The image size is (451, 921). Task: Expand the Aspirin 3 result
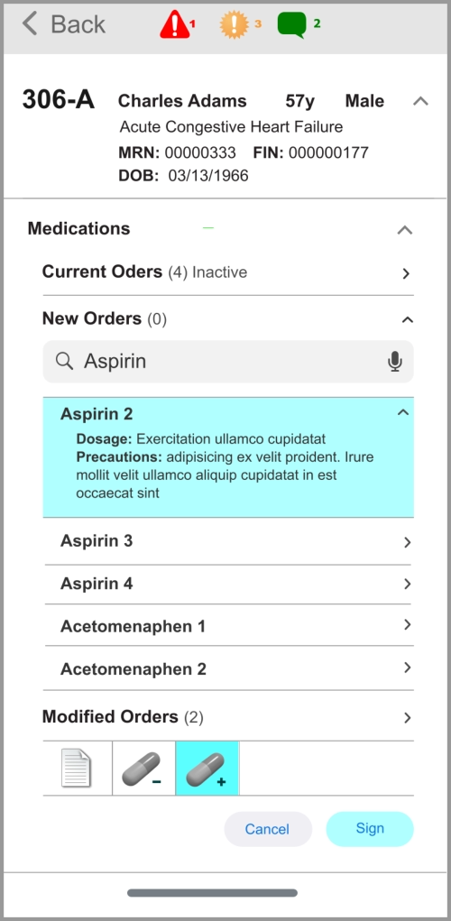[x=228, y=541]
